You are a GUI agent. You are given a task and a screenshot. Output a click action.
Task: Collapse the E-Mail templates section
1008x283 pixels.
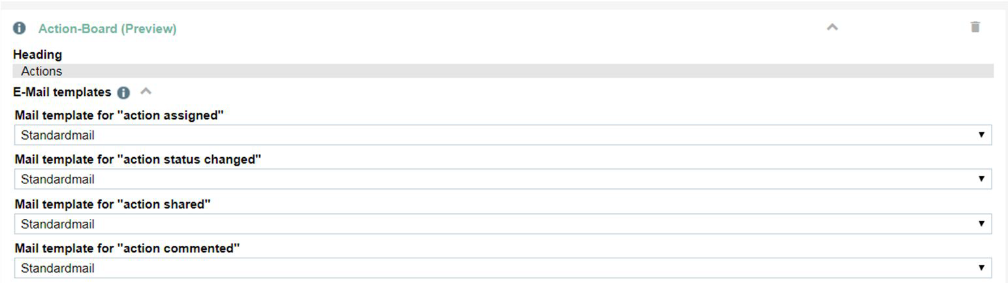[146, 91]
